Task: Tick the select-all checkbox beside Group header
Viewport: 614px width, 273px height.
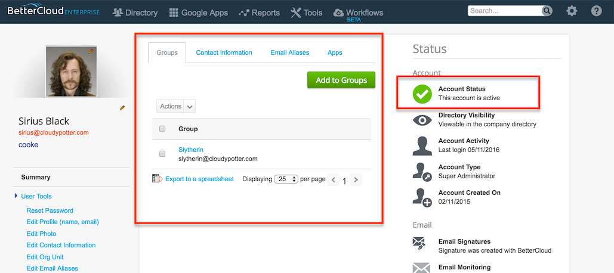Action: pyautogui.click(x=162, y=129)
